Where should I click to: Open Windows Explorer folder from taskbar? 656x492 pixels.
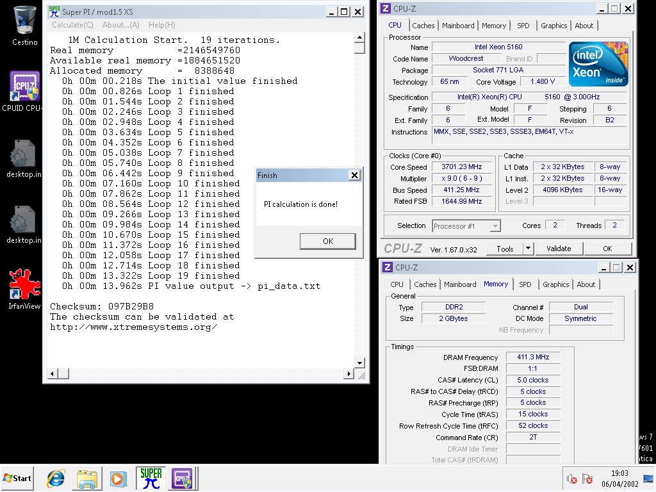[x=87, y=479]
